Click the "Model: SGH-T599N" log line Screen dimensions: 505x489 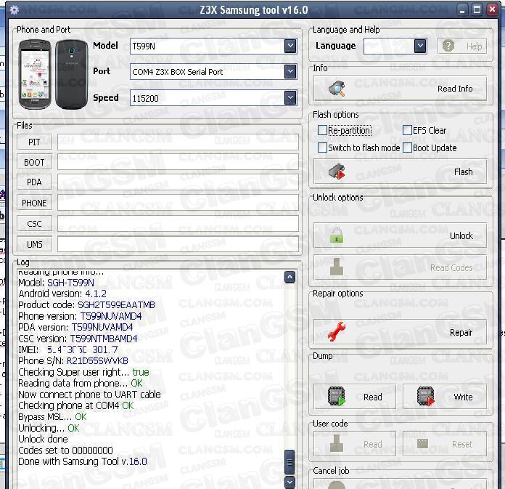click(x=56, y=283)
